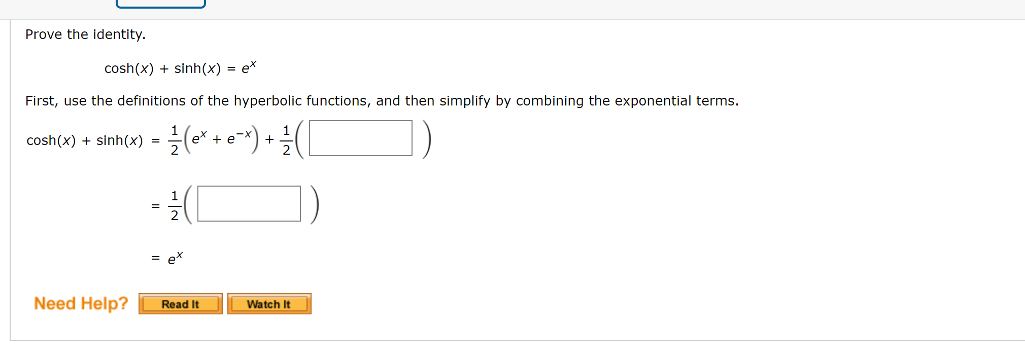
Task: Click the instruction text about hyperbolic functions
Action: point(382,101)
